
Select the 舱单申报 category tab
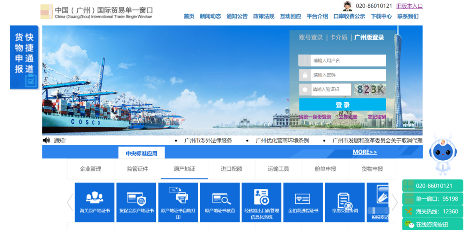coord(325,169)
